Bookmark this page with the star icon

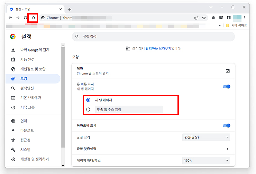[x=204, y=18]
